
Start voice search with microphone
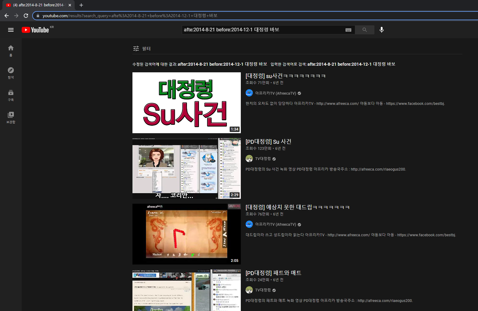pos(381,30)
